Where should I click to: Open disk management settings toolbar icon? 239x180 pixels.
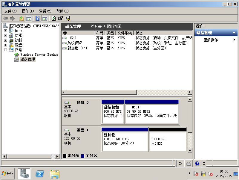click(68, 19)
